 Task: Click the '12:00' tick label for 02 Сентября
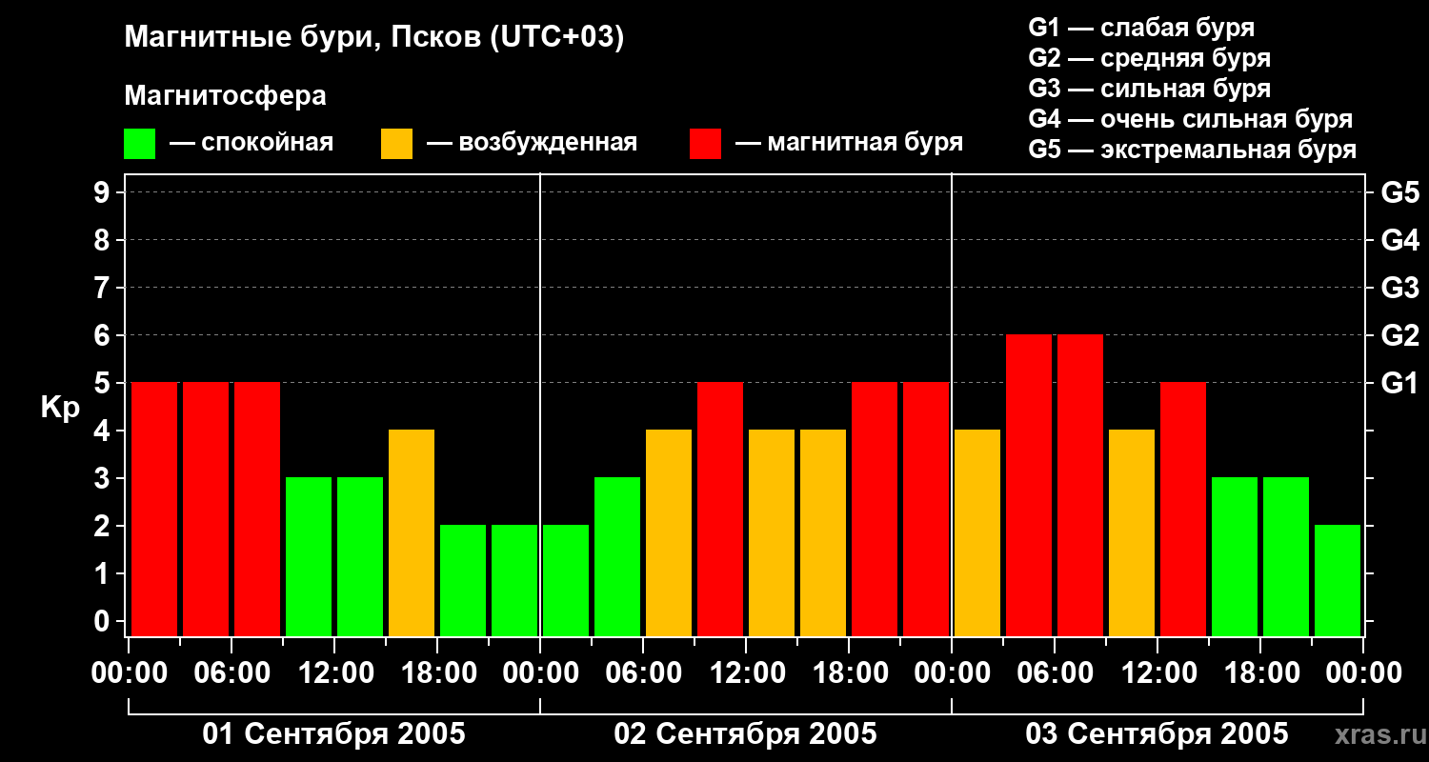click(746, 672)
